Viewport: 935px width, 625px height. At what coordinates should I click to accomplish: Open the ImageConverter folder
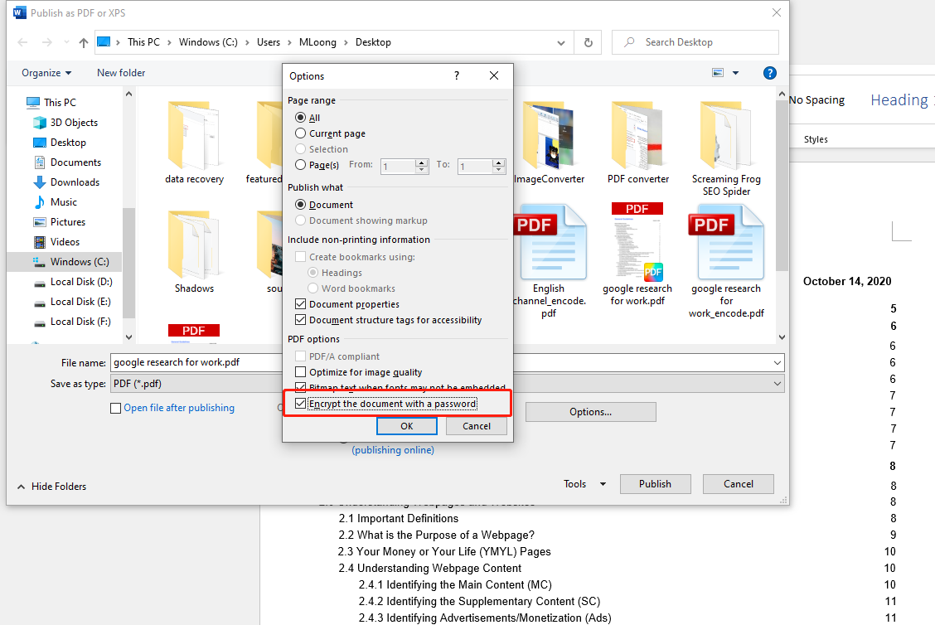coord(549,143)
